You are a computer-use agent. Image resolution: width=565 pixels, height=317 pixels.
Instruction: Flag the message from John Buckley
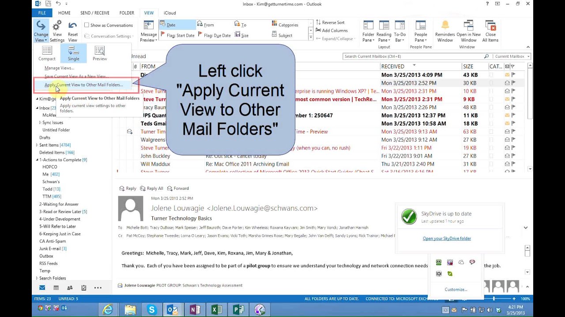click(513, 156)
